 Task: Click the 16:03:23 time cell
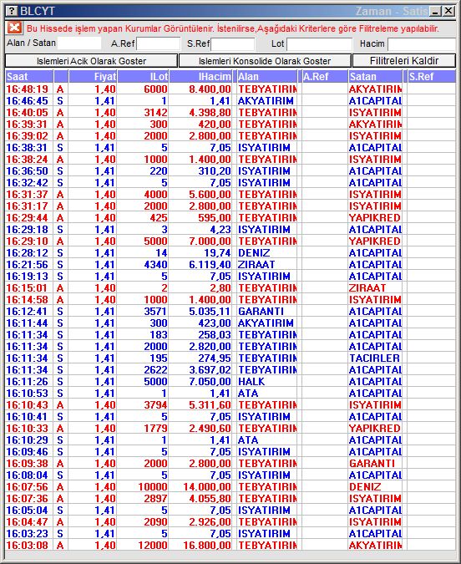tap(27, 533)
